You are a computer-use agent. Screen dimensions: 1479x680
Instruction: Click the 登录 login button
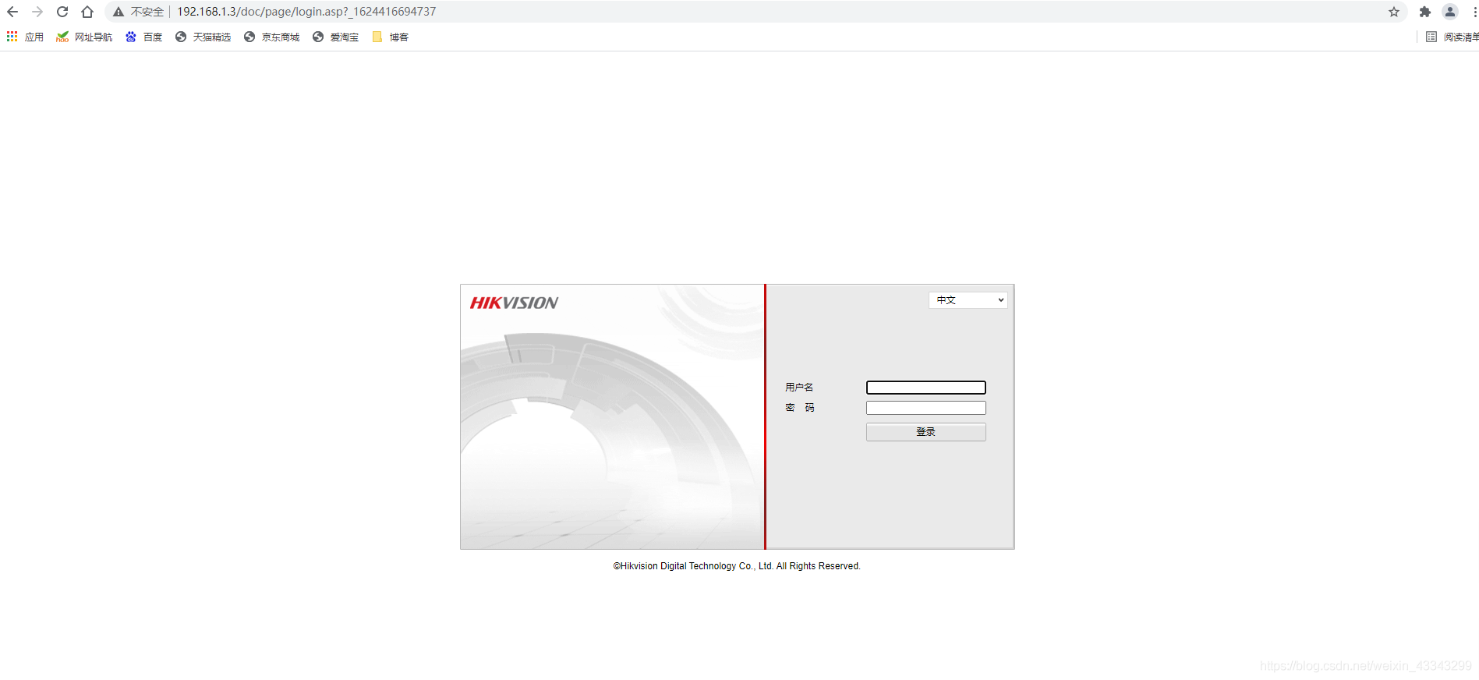(x=926, y=432)
